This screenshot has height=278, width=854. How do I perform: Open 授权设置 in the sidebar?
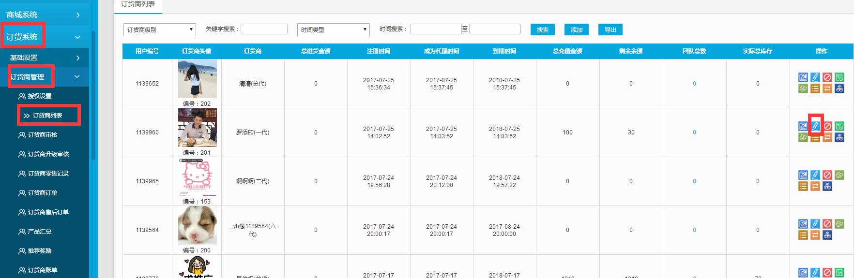point(40,96)
